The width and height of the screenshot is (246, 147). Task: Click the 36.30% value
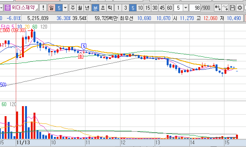coord(64,19)
